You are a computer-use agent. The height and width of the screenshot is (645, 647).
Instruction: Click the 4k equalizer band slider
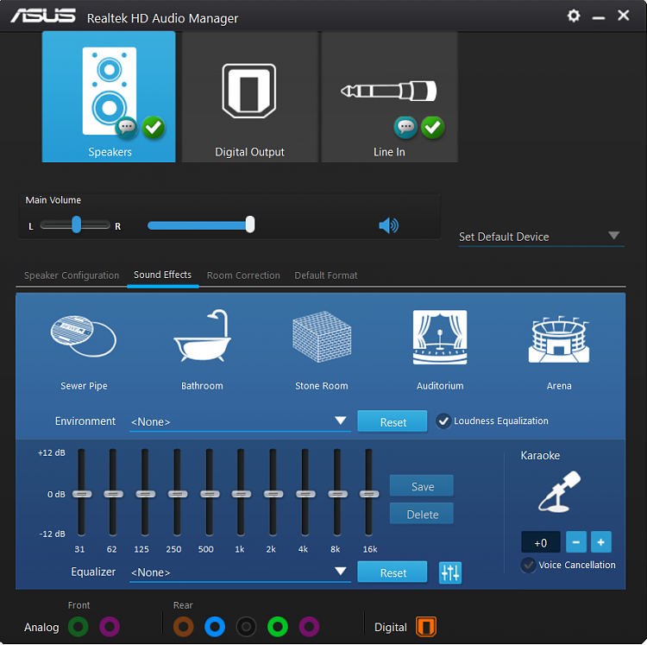coord(305,494)
